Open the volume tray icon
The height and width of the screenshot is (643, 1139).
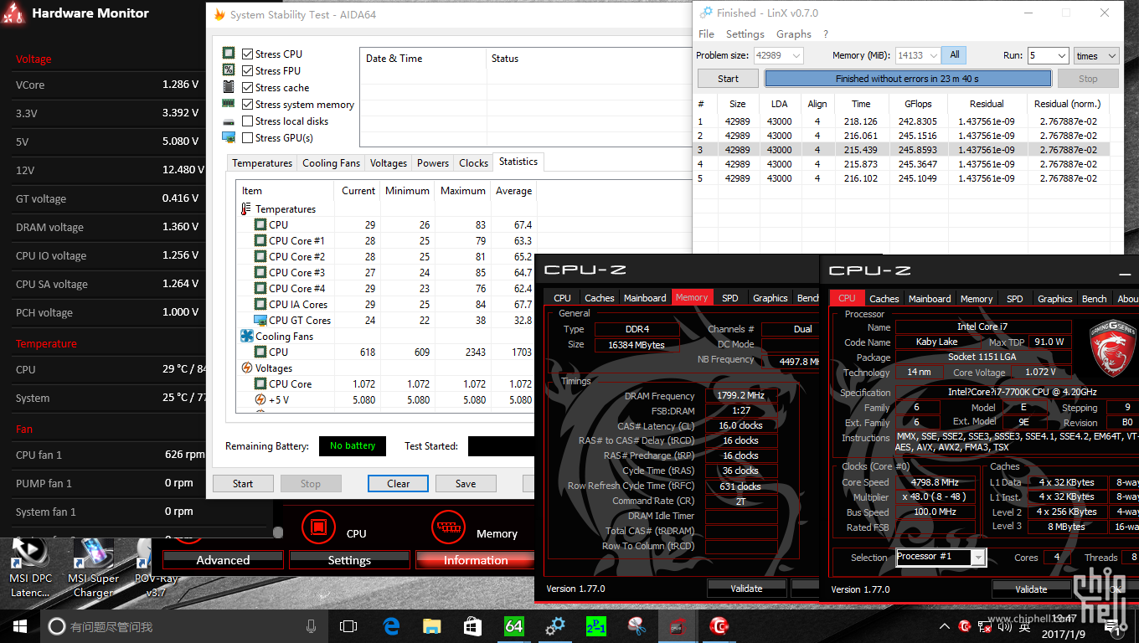[1006, 626]
